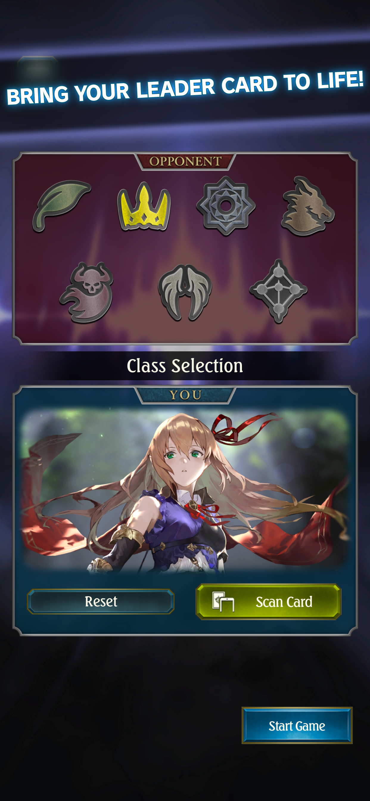Pick the octagonal Runecraft emblem icon
This screenshot has width=370, height=801.
(x=226, y=206)
